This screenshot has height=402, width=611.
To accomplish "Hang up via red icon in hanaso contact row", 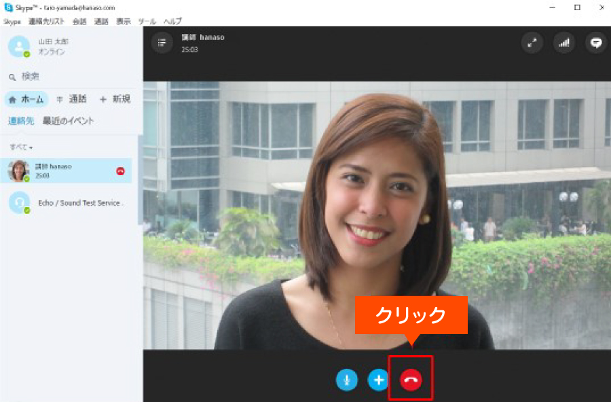I will 120,171.
